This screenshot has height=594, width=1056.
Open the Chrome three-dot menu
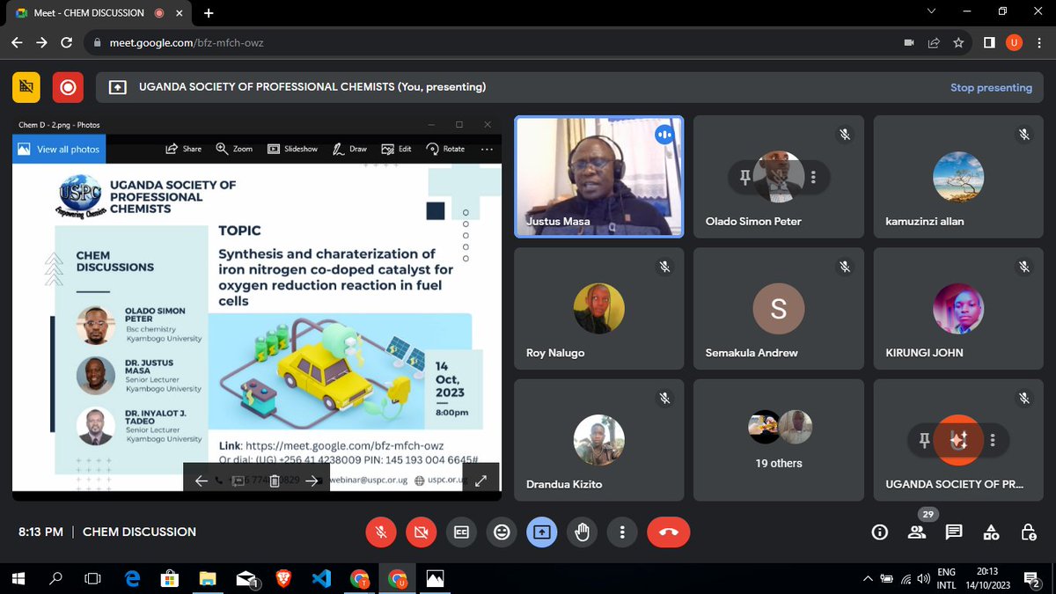coord(1039,42)
